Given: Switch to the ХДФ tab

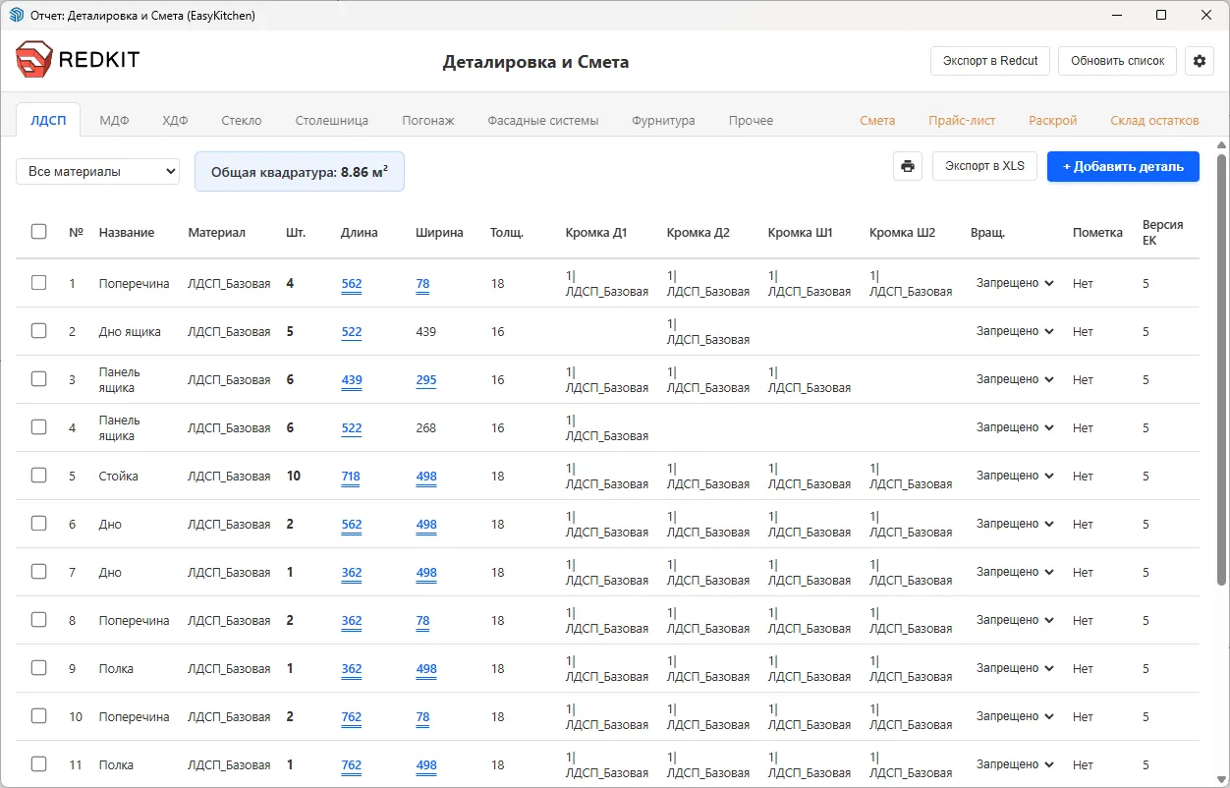Looking at the screenshot, I should (x=175, y=120).
